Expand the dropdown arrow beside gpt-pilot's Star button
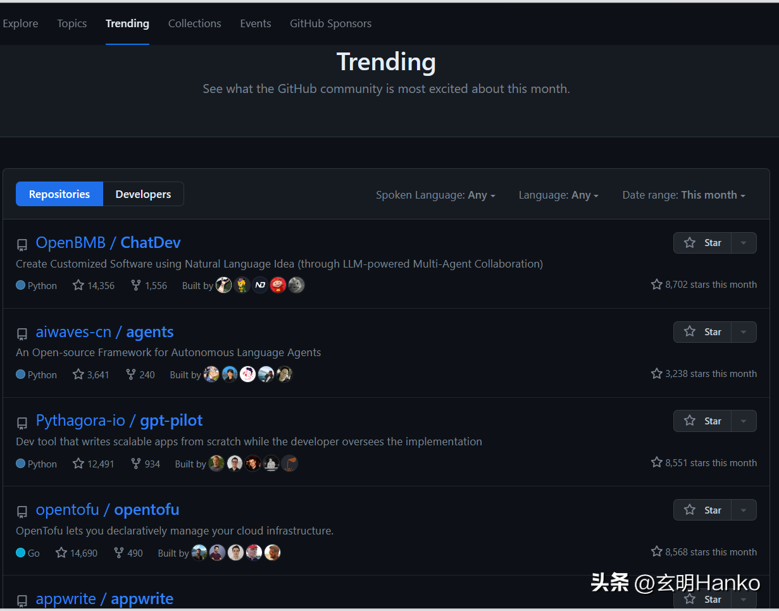Viewport: 779px width, 611px height. coord(744,421)
